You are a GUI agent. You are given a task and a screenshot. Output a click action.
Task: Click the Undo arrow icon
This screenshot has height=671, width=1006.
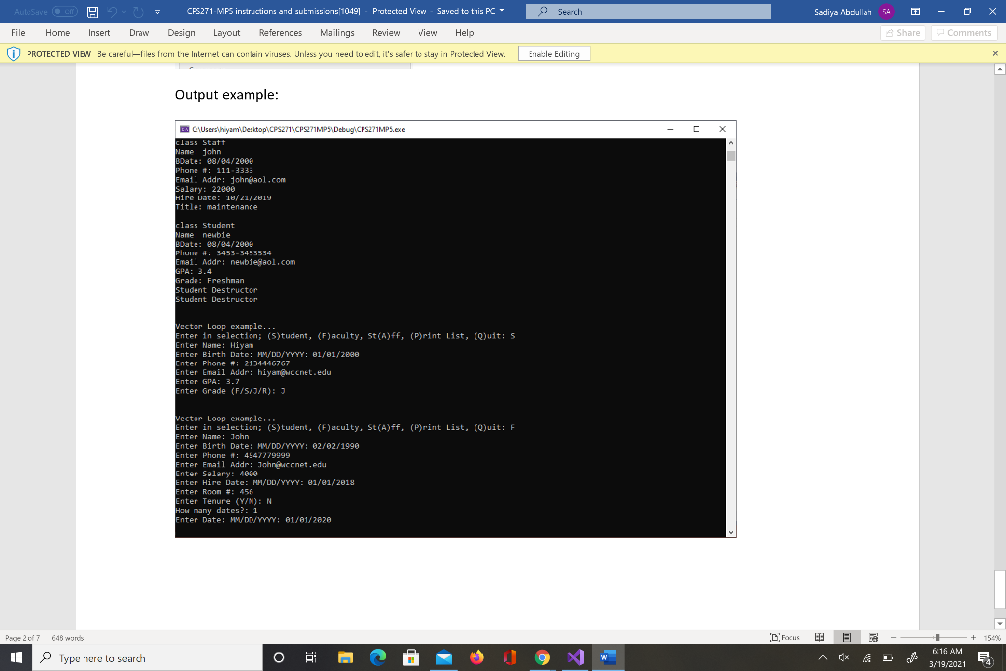point(113,12)
